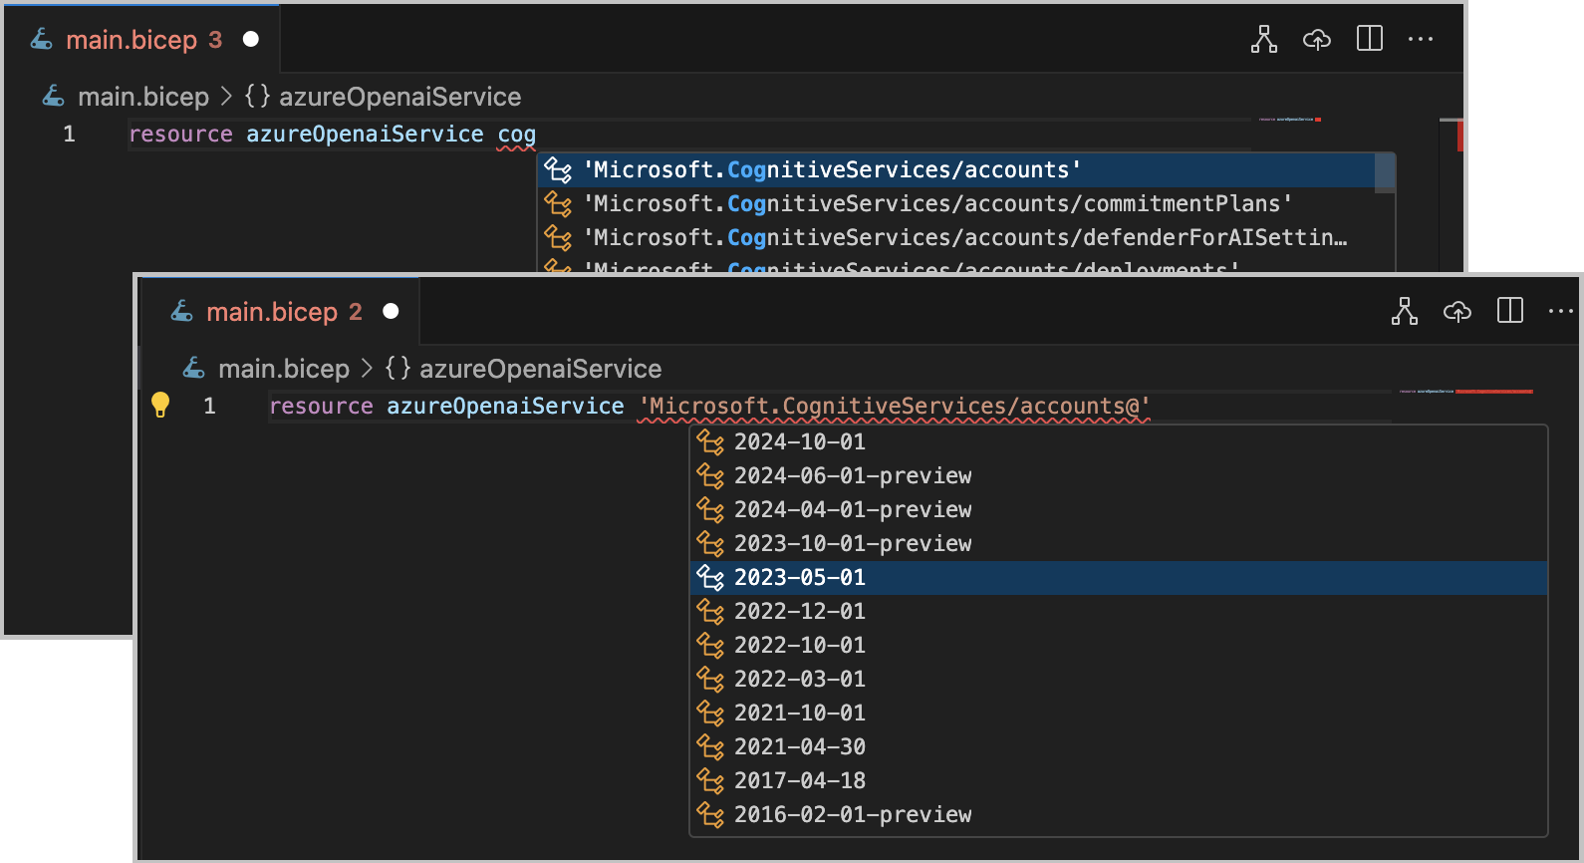This screenshot has width=1584, height=863.
Task: Click line number 1 in back editor
Action: click(69, 134)
